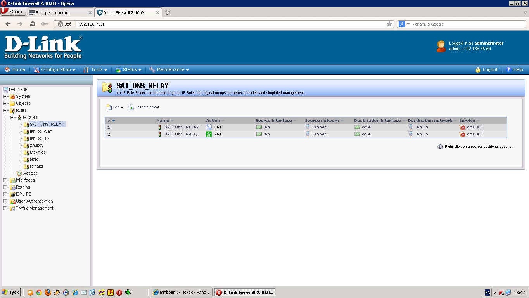Screen dimensions: 529x298
Task: Expand the Traffic Management tree node
Action: click(5, 208)
